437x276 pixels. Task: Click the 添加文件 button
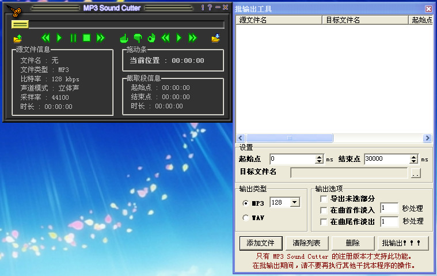coord(261,243)
